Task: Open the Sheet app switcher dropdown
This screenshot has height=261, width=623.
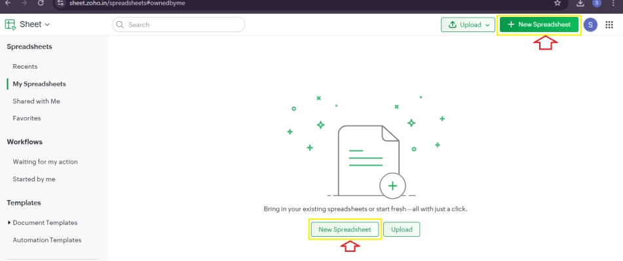Action: tap(35, 24)
